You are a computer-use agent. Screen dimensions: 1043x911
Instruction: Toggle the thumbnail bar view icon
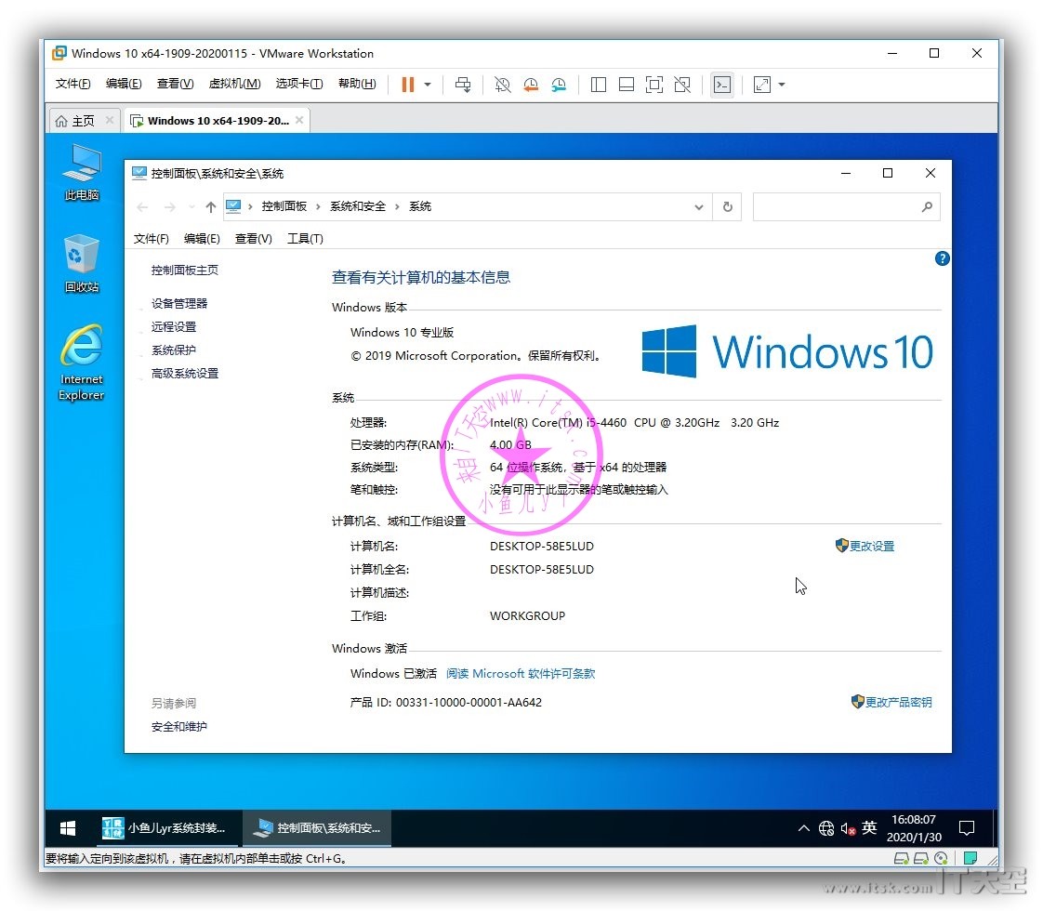click(x=626, y=85)
